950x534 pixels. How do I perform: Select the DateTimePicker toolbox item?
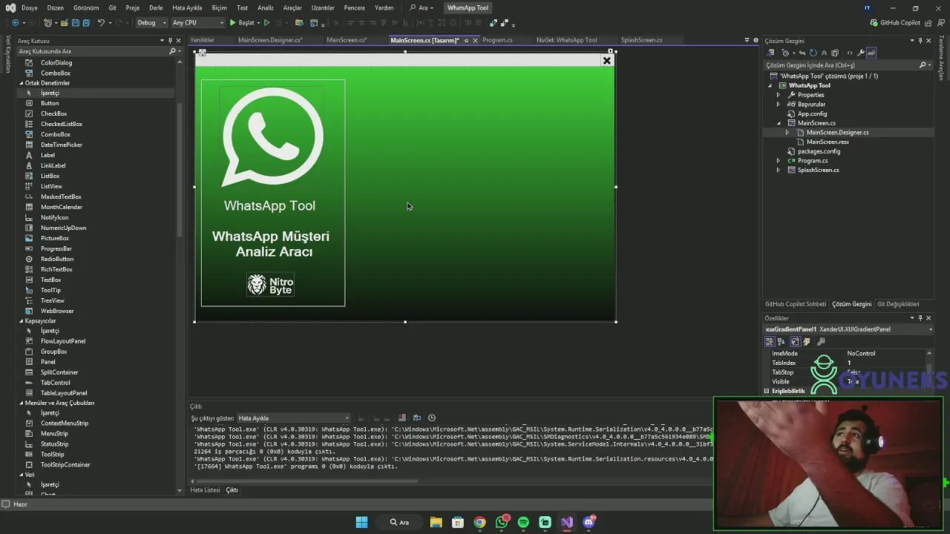(61, 145)
